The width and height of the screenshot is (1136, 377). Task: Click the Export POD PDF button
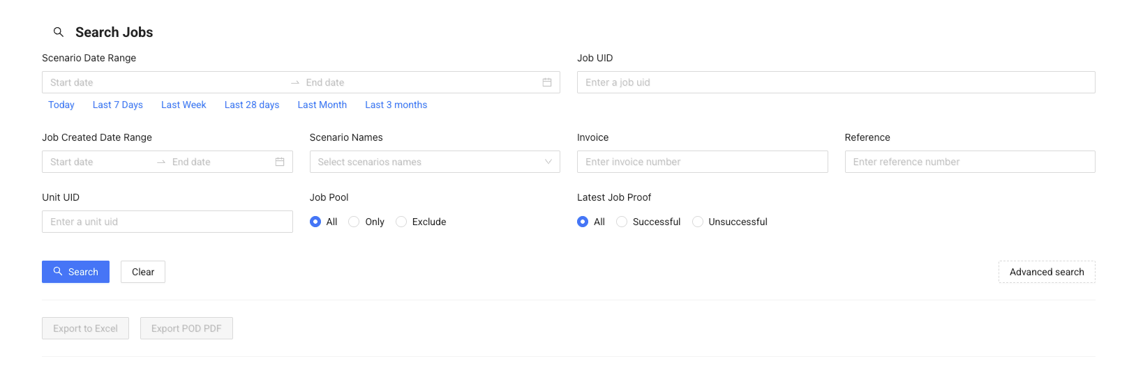(186, 328)
